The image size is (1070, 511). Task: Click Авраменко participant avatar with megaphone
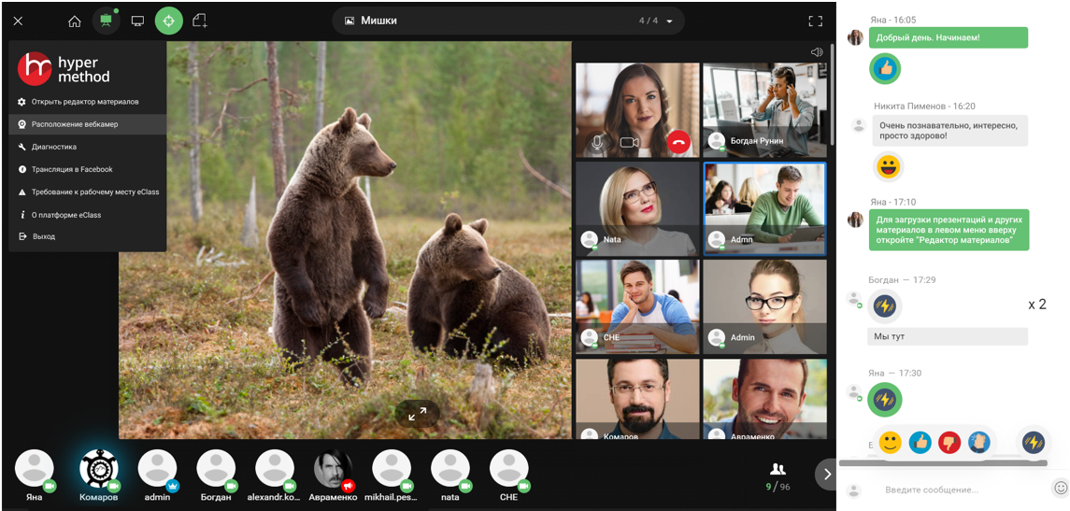coord(334,469)
